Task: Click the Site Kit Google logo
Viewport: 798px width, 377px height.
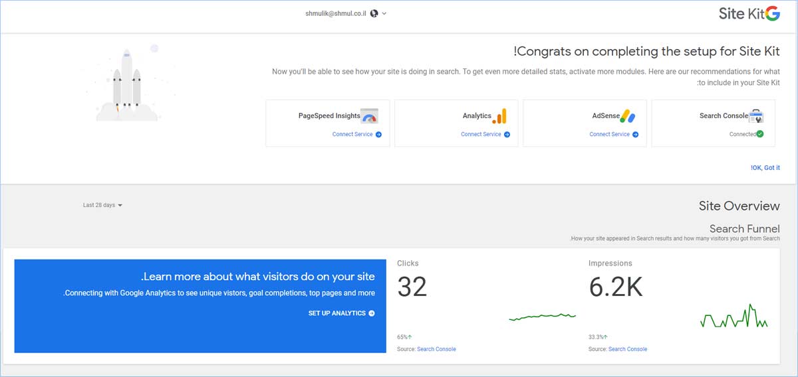Action: (x=749, y=13)
